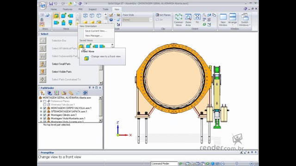Expand the 9759-MONTAGEM SAPATA.asm:1 node
Image resolution: width=296 pixels, height=166 pixels.
pos(41,112)
